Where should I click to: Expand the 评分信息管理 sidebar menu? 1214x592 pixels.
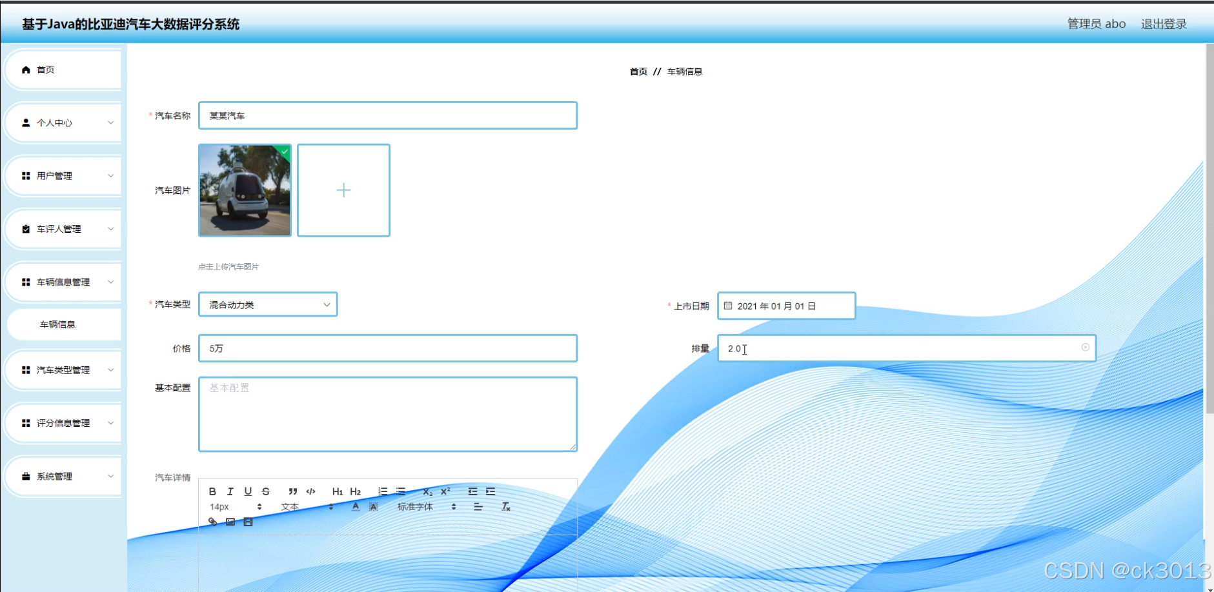[63, 423]
